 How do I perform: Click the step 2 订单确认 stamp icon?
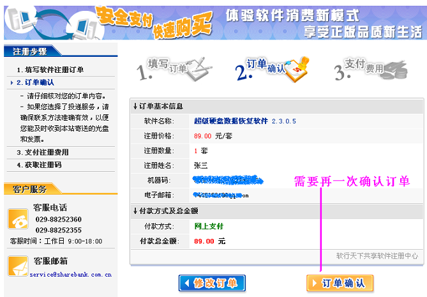tap(297, 69)
